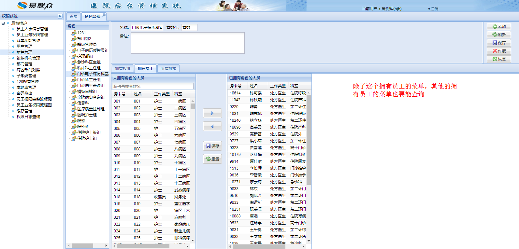This screenshot has height=249, width=519.
Task: Open the 拥有权限 tab
Action: coord(123,69)
